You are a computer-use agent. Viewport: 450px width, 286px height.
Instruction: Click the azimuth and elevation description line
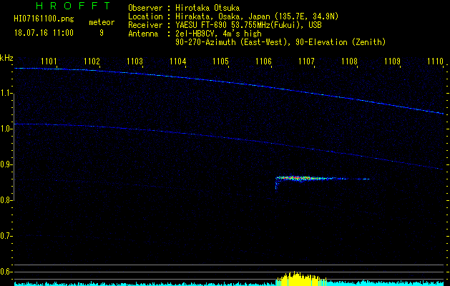[280, 42]
